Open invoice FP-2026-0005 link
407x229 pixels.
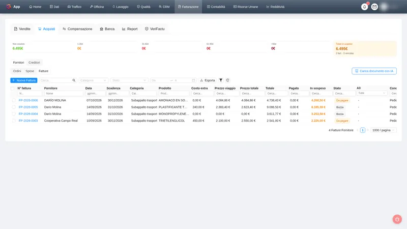28,107
